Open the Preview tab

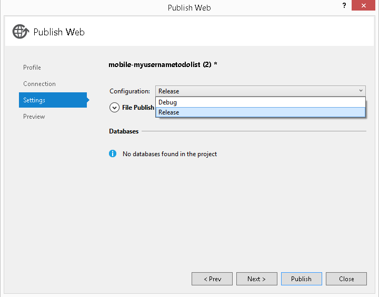34,117
